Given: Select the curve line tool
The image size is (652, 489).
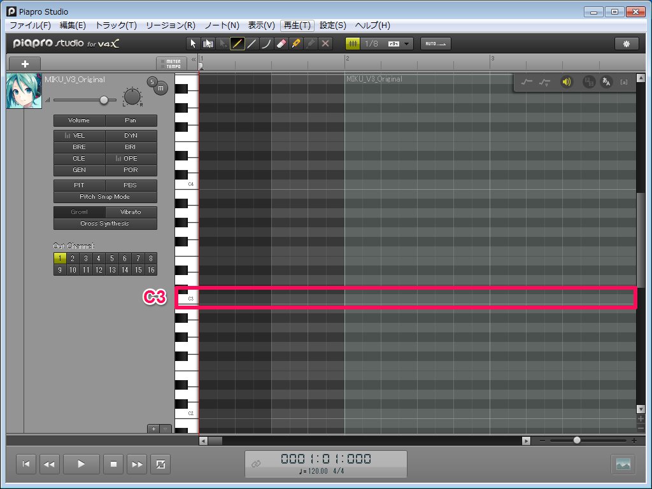Looking at the screenshot, I should (x=266, y=44).
